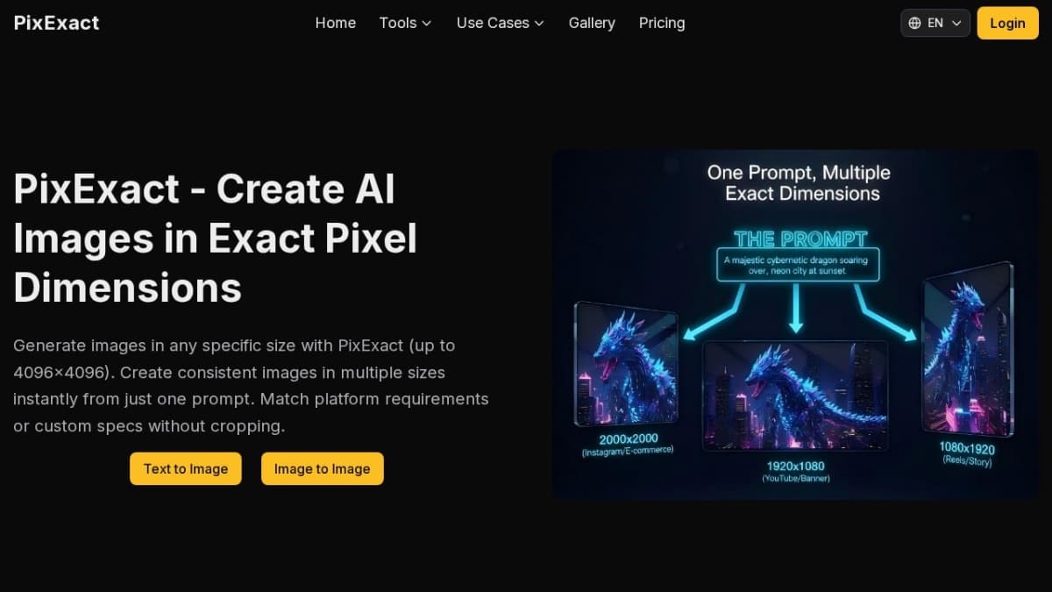Image resolution: width=1052 pixels, height=592 pixels.
Task: Launch the Image to Image tool
Action: tap(322, 468)
